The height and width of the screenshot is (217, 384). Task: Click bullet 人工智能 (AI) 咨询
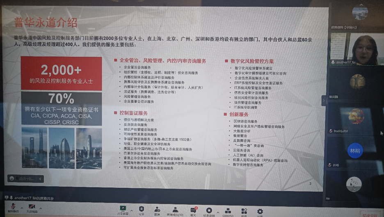pyautogui.click(x=248, y=155)
